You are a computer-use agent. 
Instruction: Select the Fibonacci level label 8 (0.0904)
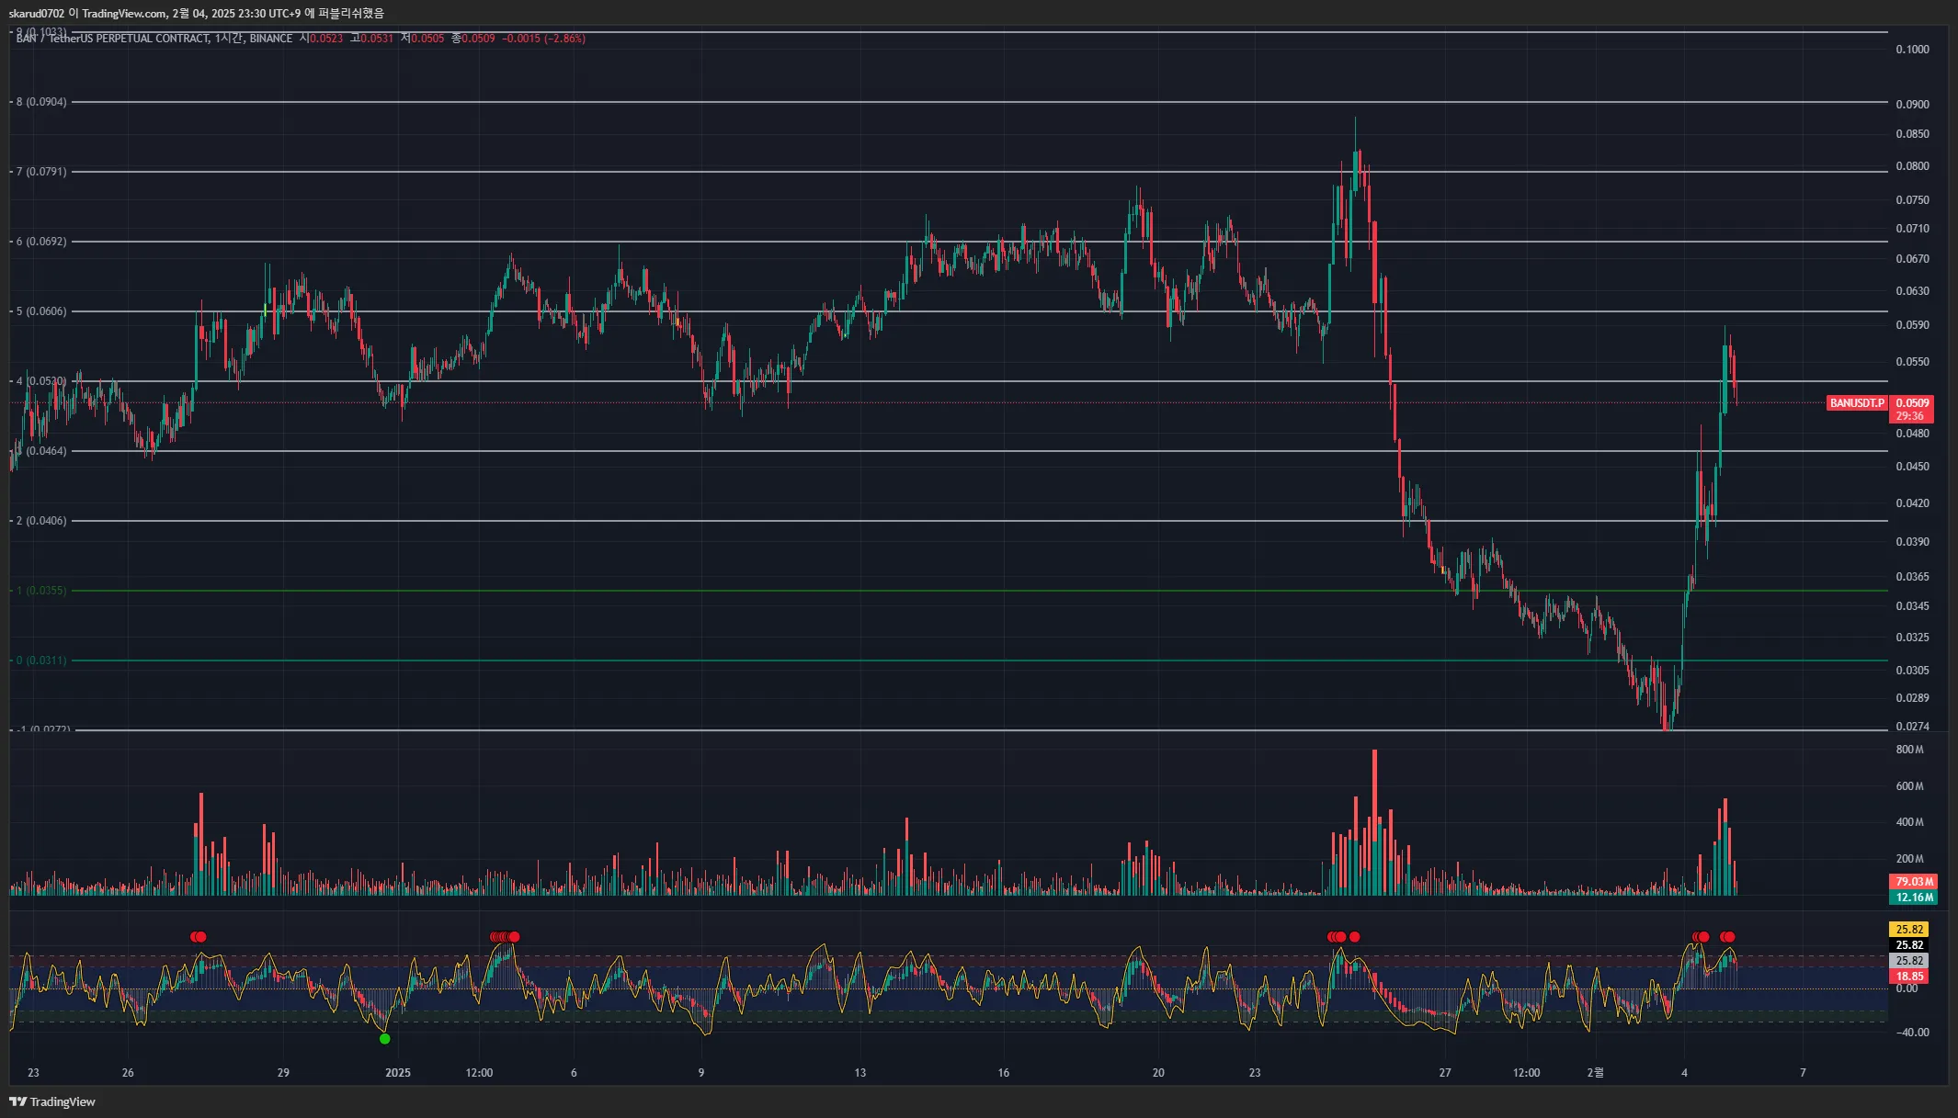coord(41,102)
